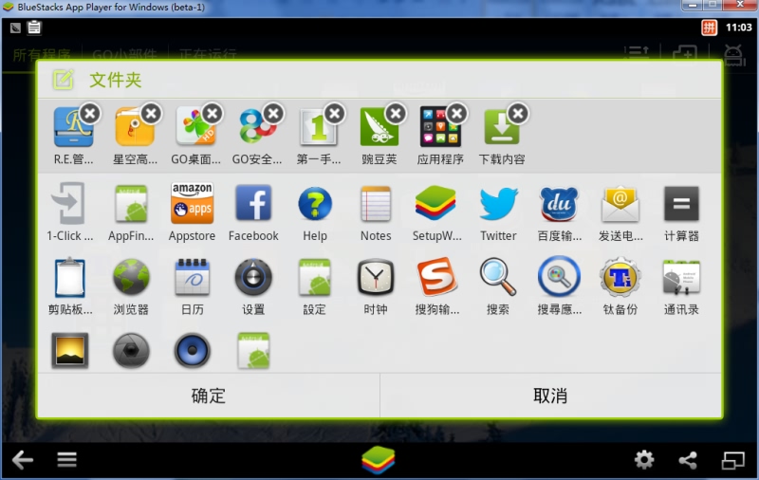Select the 发送电... email app icon
The image size is (759, 480).
[620, 204]
